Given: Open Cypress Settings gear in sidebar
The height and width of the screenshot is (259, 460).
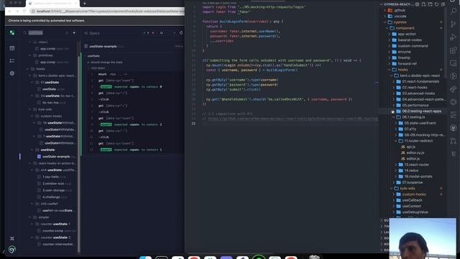Looking at the screenshot, I should [12, 73].
